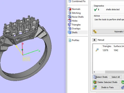Click the Select Shells button
Screen dimensions: 124x93
tap(100, 77)
